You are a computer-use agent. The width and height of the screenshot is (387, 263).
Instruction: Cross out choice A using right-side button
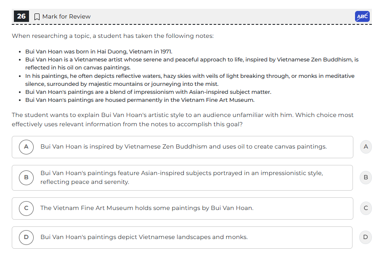(x=366, y=147)
